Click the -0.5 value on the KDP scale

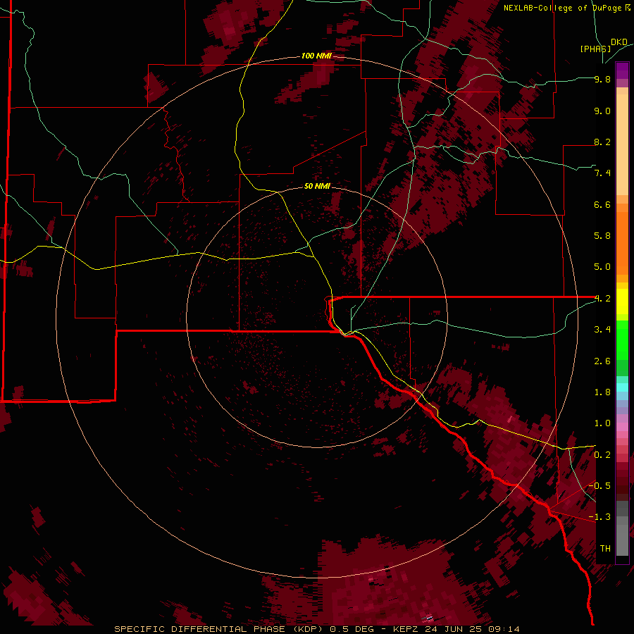point(599,486)
